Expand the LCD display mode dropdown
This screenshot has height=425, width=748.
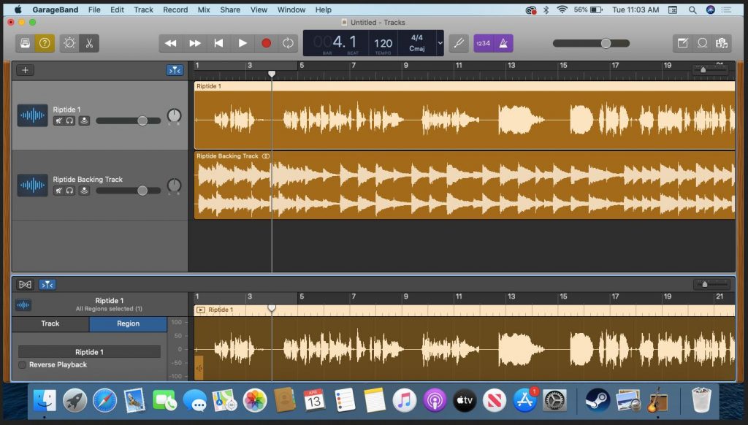click(x=439, y=43)
